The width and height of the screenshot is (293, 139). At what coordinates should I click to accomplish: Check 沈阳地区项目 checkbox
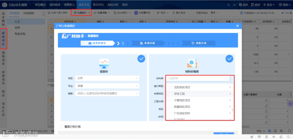[171, 87]
